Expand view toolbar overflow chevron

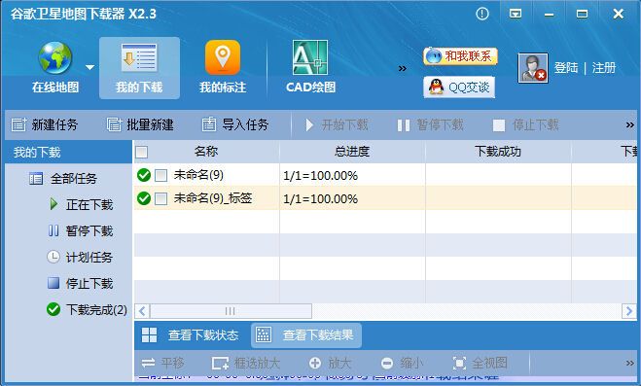coord(630,363)
